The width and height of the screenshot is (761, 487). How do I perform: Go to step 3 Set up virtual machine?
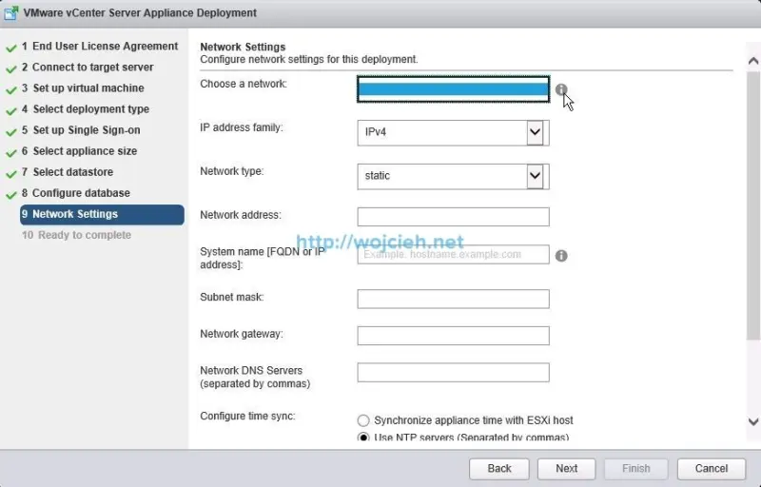tap(83, 88)
